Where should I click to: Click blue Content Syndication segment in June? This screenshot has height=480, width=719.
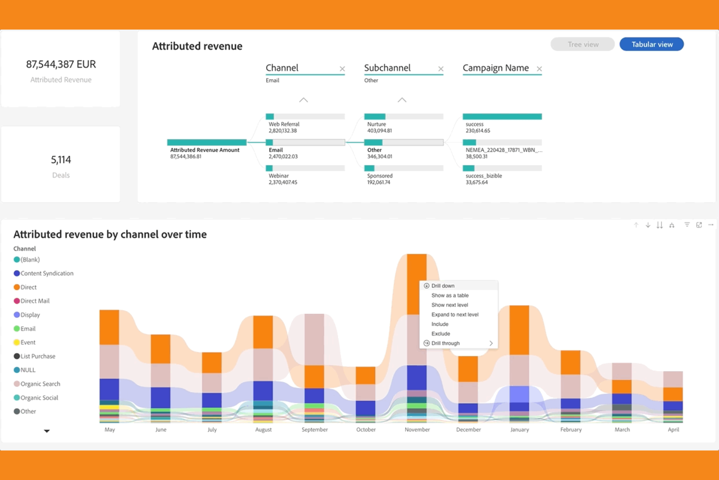pos(160,397)
